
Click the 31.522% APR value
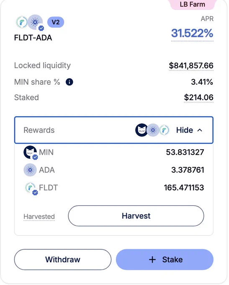click(x=192, y=33)
